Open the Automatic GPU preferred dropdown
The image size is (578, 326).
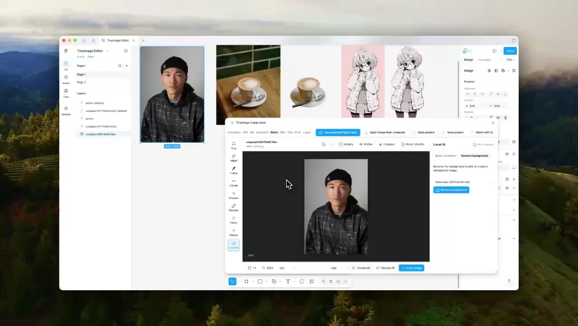(x=464, y=182)
